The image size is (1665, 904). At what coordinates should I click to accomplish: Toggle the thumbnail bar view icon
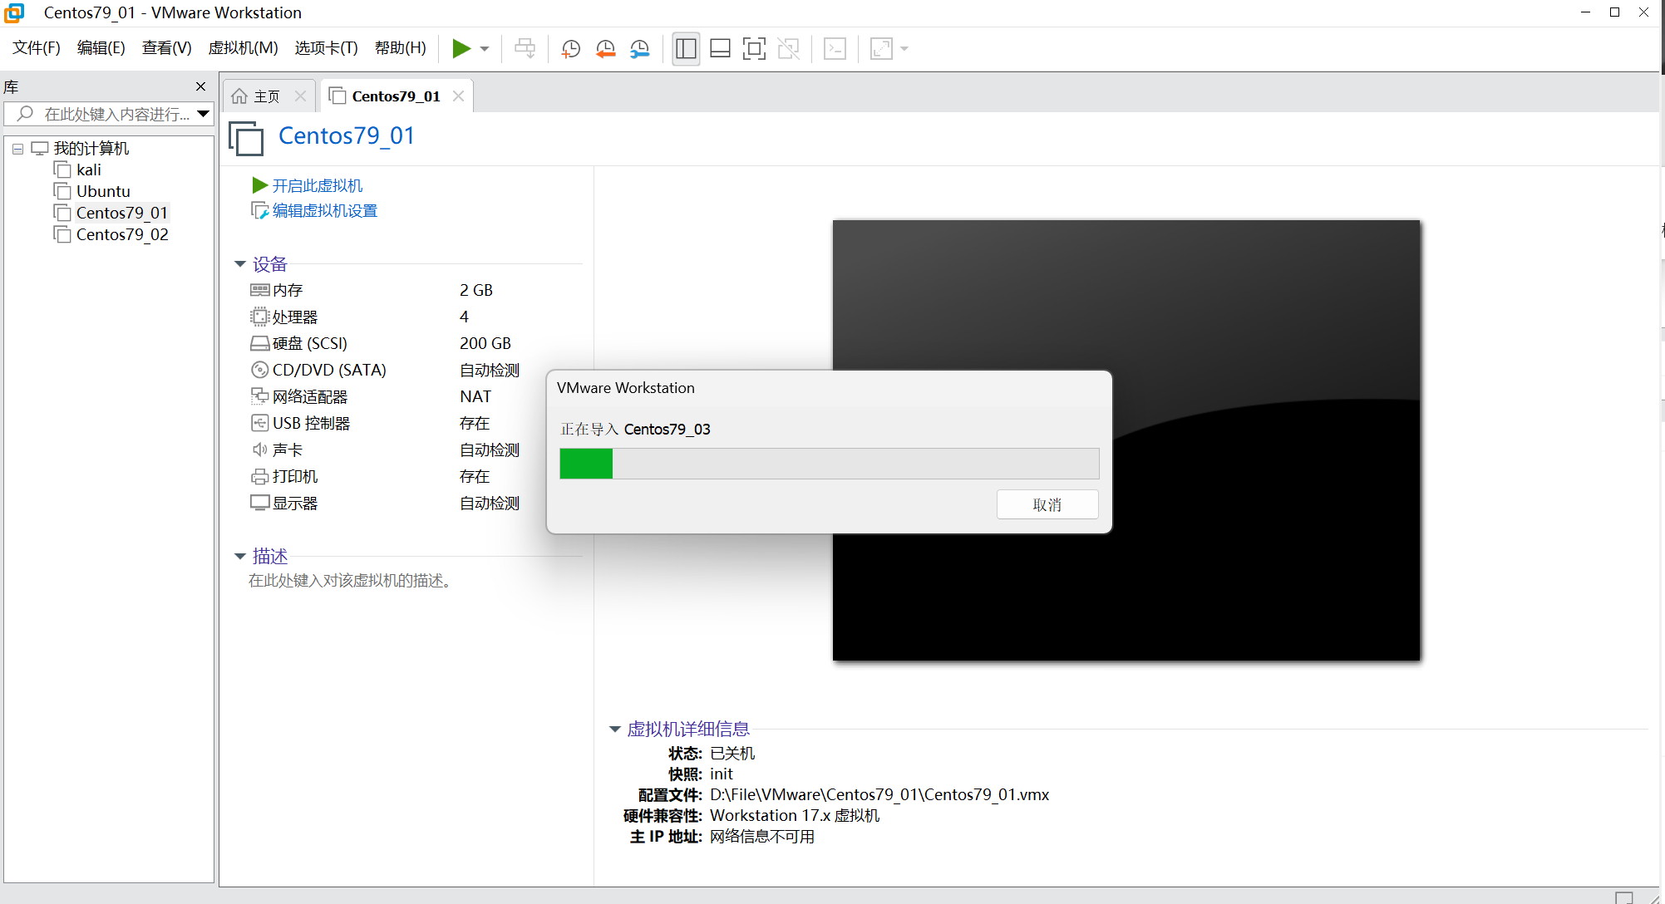720,48
